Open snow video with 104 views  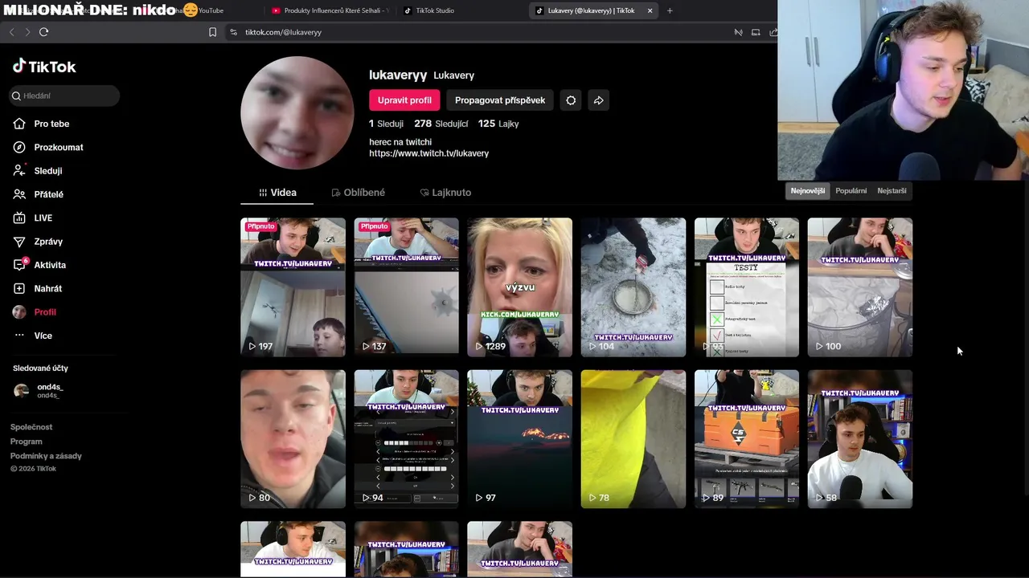coord(633,287)
